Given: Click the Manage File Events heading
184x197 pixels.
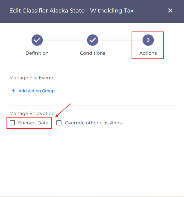Looking at the screenshot, I should click(x=32, y=78).
